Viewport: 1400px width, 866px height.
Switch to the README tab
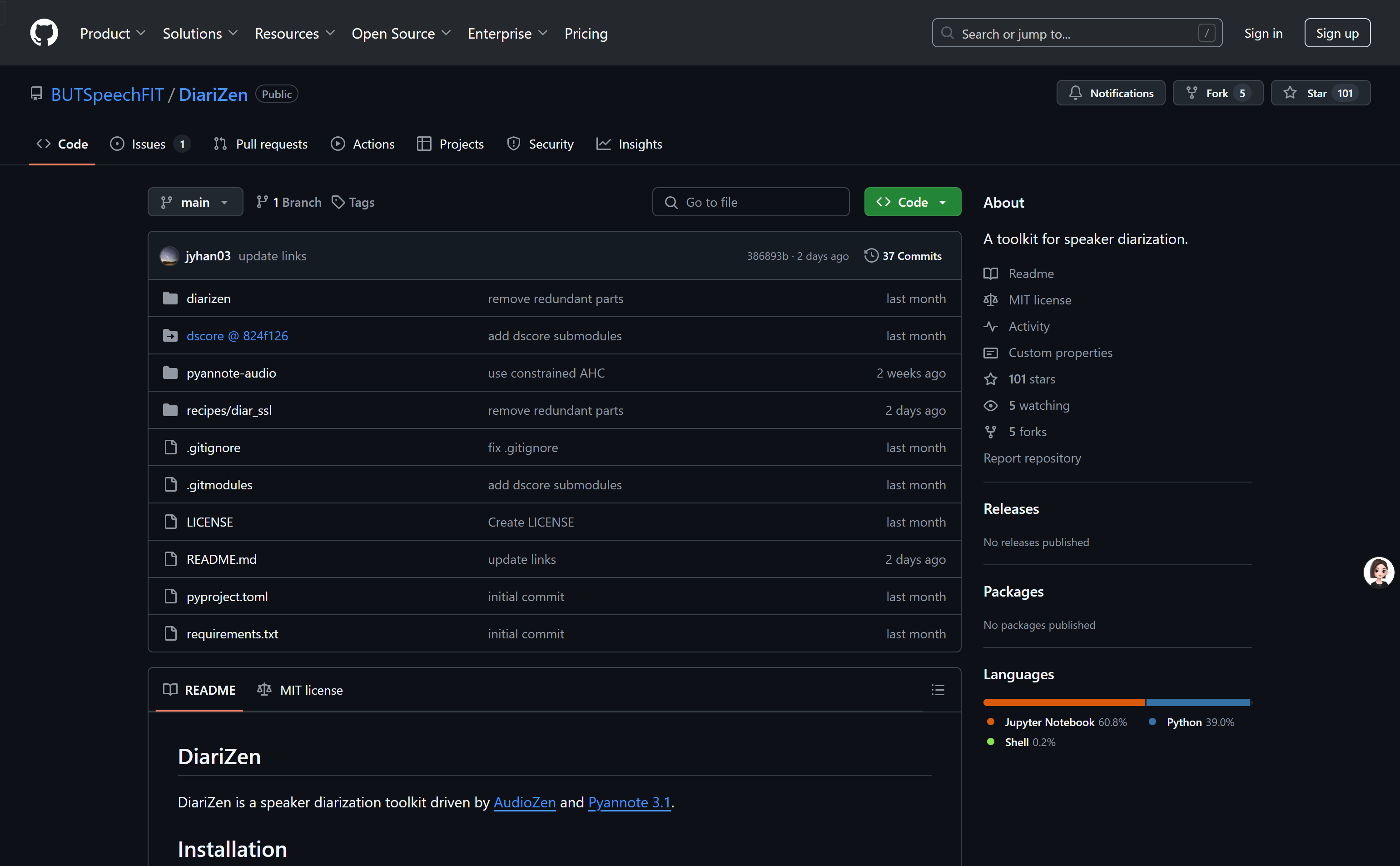point(199,690)
